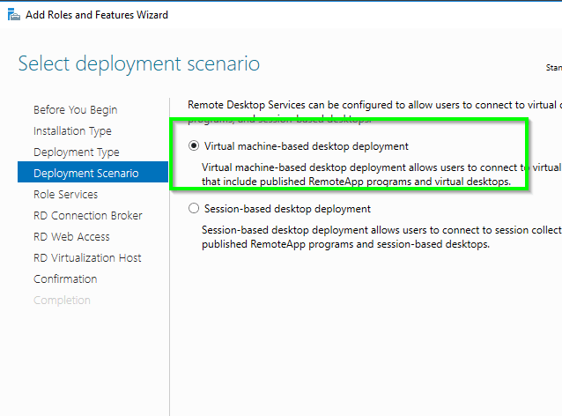Go to the Before You Begin step
Screen dimensions: 562x416
tap(75, 110)
